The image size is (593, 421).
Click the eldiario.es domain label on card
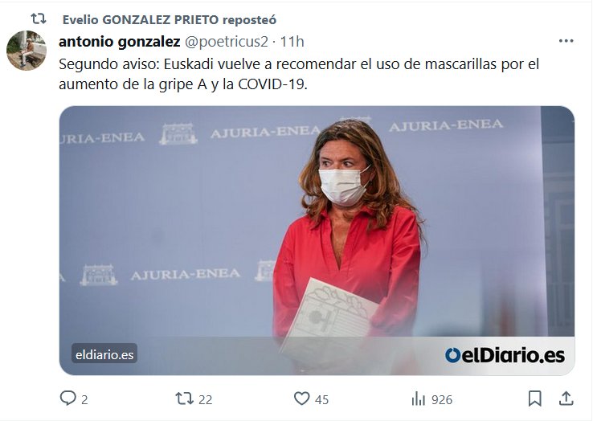104,354
